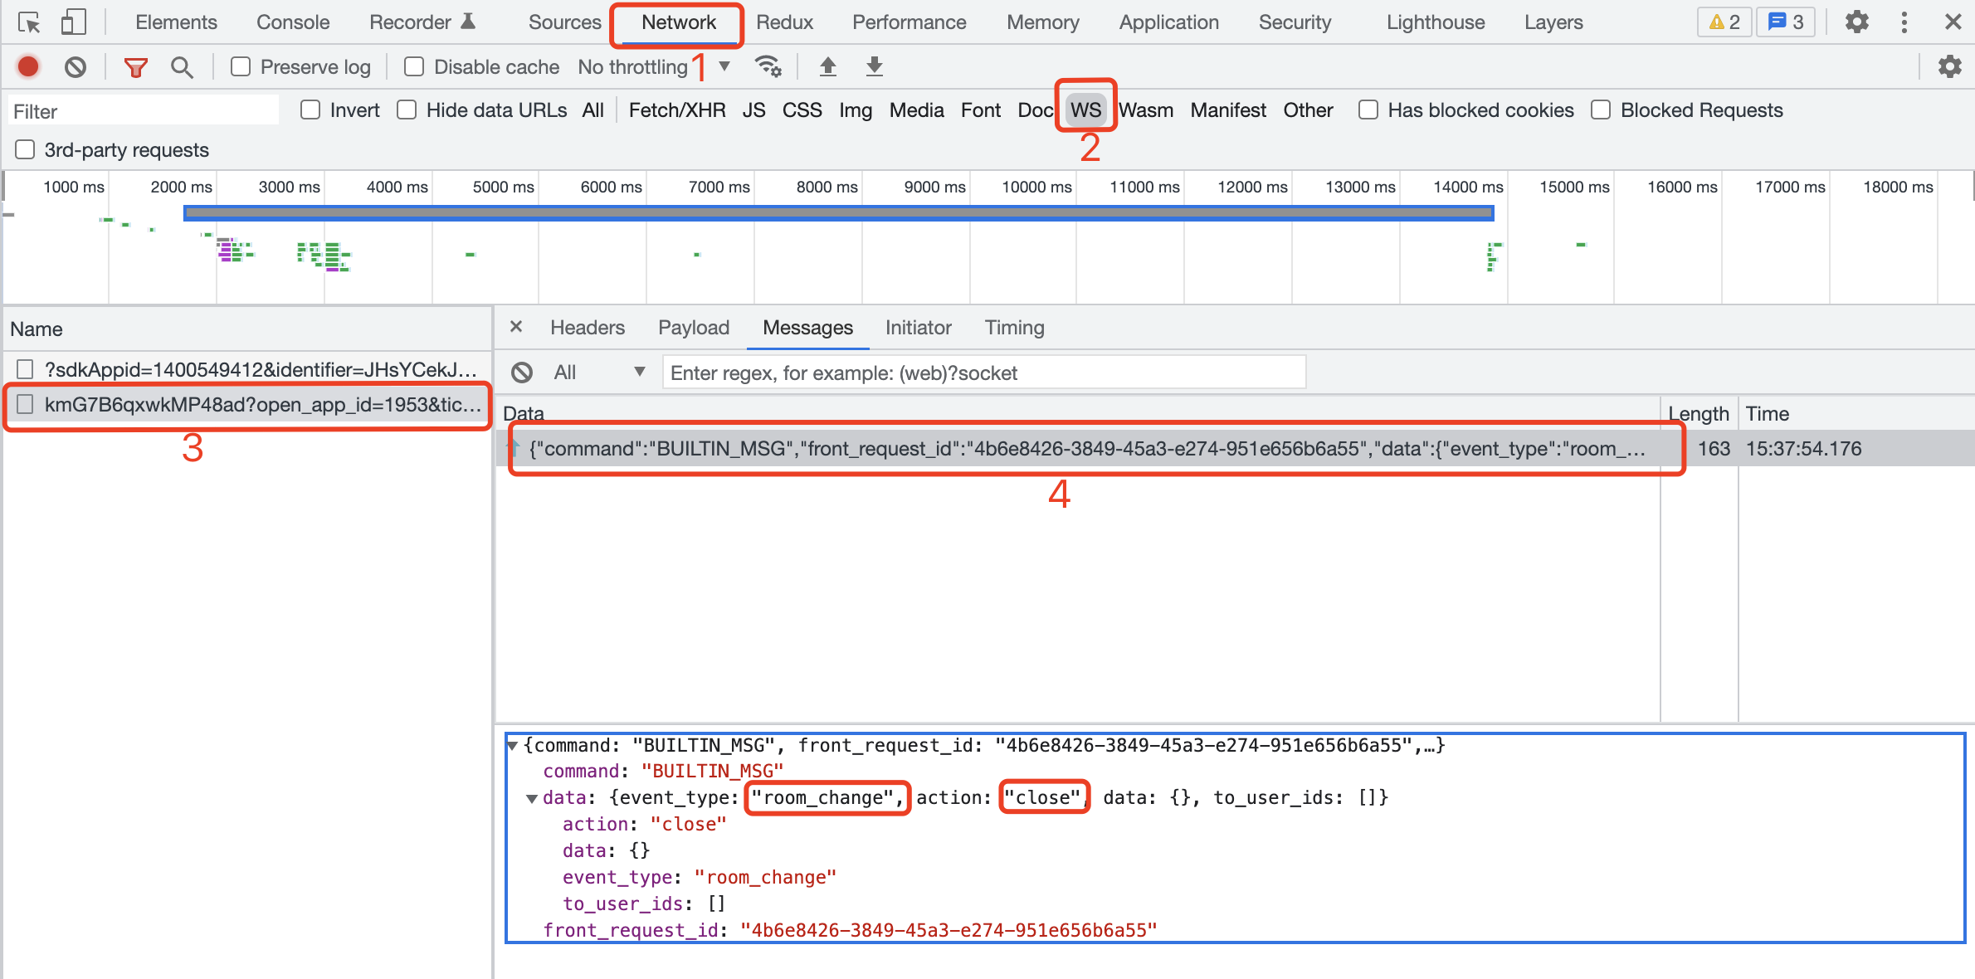This screenshot has width=1975, height=979.
Task: Open the Memory tab
Action: [1043, 22]
